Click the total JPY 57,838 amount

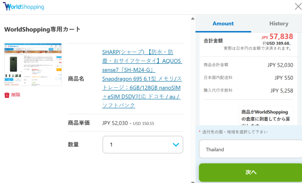click(277, 37)
